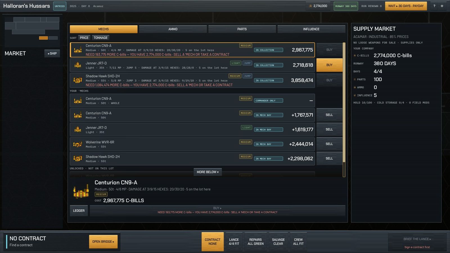Click the Jenner JR7-D lot mech icon
Screen dimensions: 450x253
pos(78,65)
